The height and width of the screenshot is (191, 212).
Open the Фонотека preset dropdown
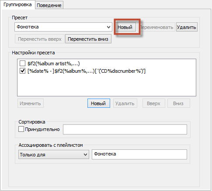coord(63,27)
